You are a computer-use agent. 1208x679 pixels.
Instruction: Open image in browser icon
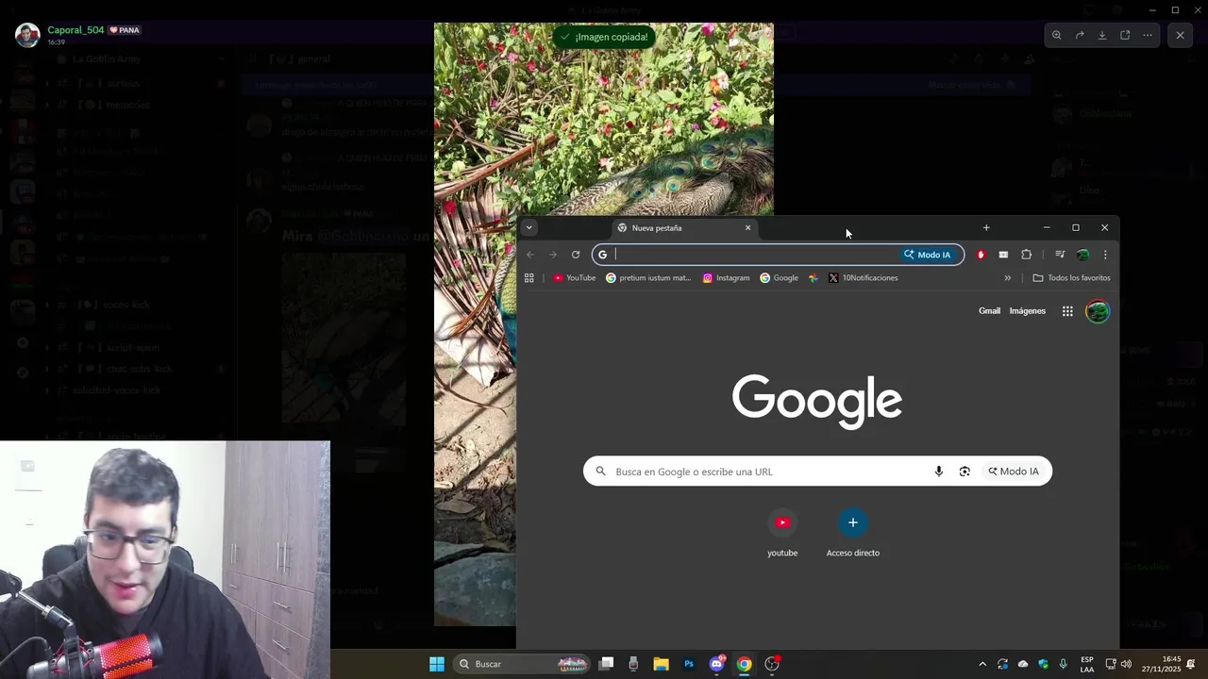pyautogui.click(x=1125, y=35)
